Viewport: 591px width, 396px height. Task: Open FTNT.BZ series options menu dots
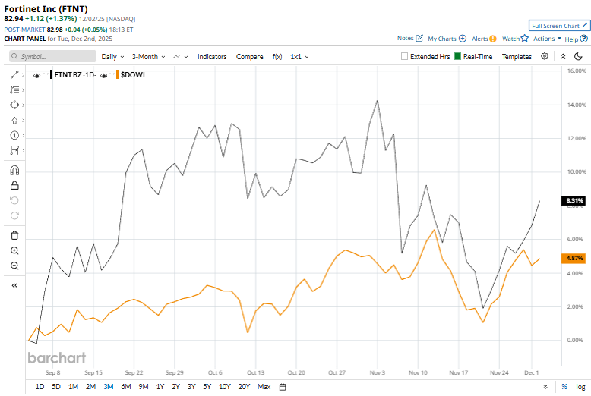tap(46, 74)
